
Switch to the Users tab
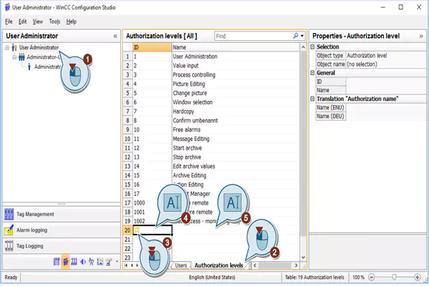click(x=181, y=265)
